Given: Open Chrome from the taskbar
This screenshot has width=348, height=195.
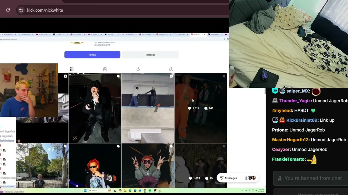Looking at the screenshot, I should [x=145, y=191].
